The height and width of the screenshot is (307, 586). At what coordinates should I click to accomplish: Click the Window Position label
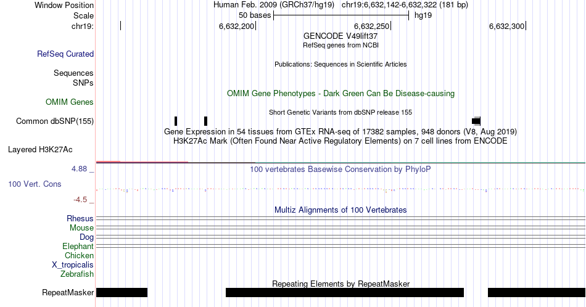pyautogui.click(x=64, y=5)
